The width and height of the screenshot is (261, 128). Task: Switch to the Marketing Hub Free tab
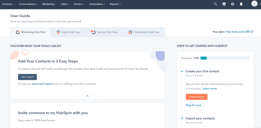click(x=31, y=32)
